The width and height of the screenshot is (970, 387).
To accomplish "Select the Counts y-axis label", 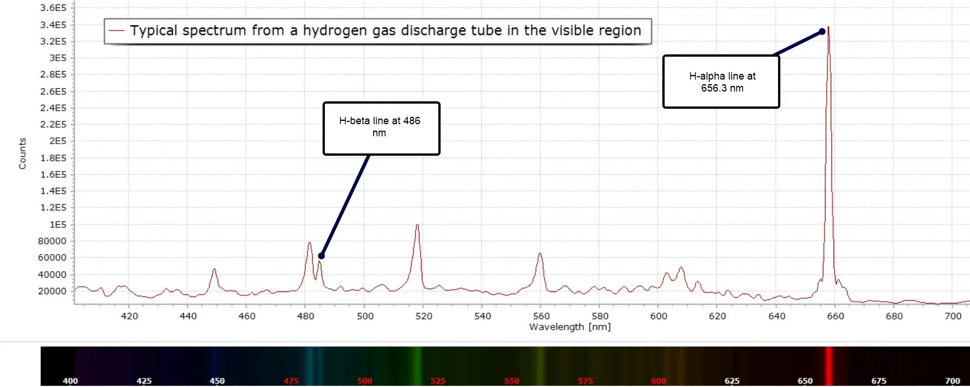I will click(22, 153).
